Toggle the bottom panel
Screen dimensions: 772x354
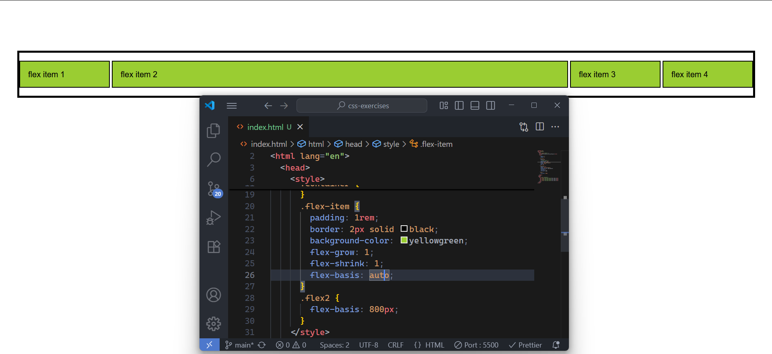[x=475, y=105]
